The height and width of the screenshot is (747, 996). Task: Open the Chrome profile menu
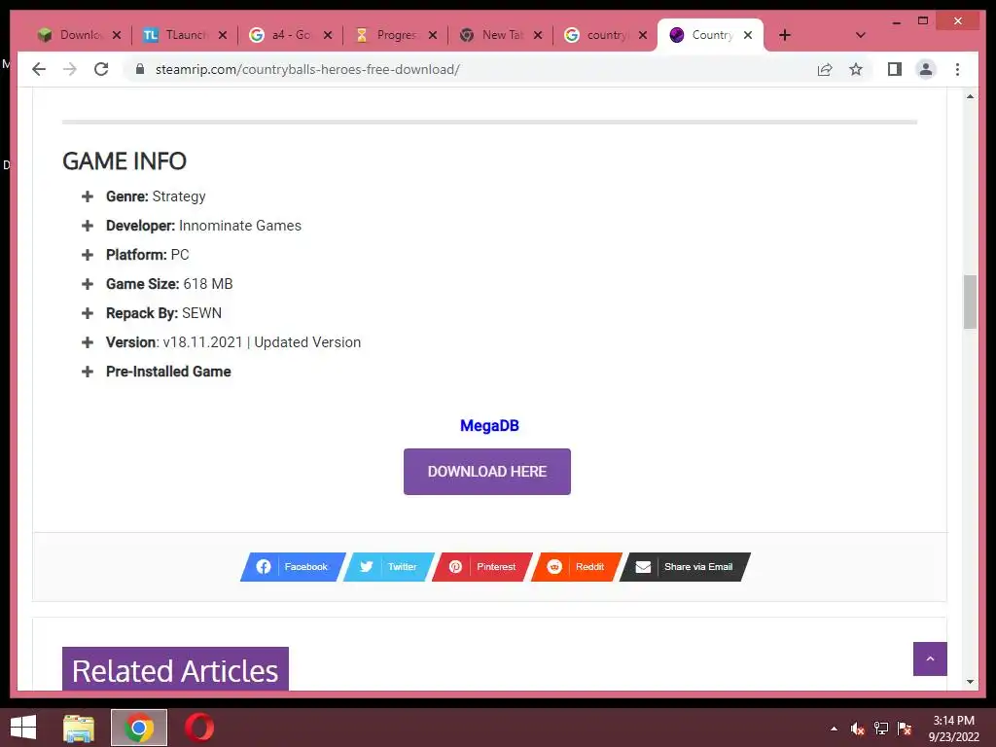tap(926, 69)
